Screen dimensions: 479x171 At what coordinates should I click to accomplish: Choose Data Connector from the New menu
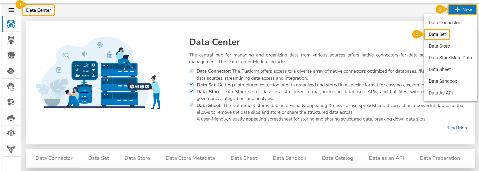[444, 23]
